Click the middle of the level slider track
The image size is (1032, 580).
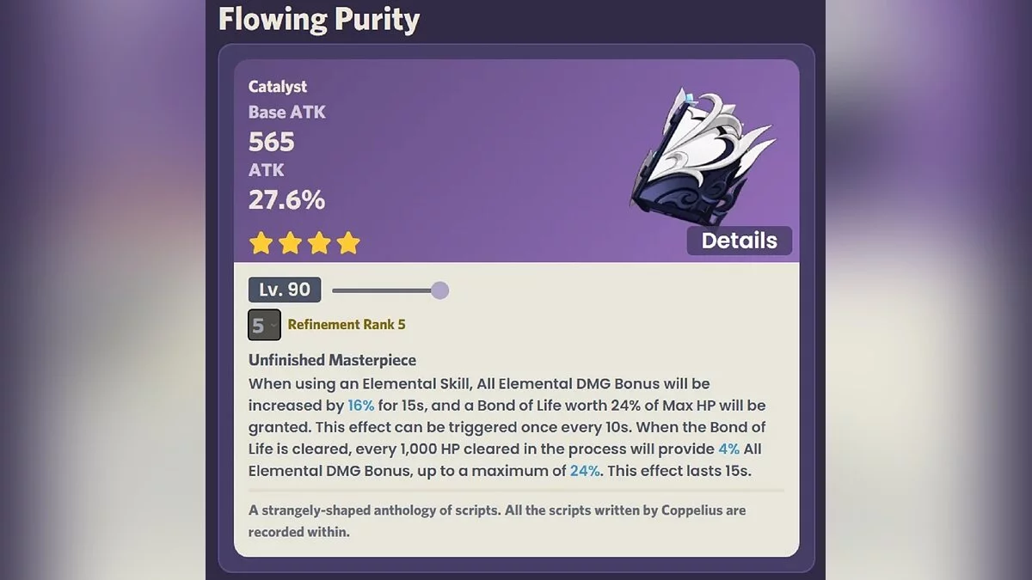click(x=383, y=290)
